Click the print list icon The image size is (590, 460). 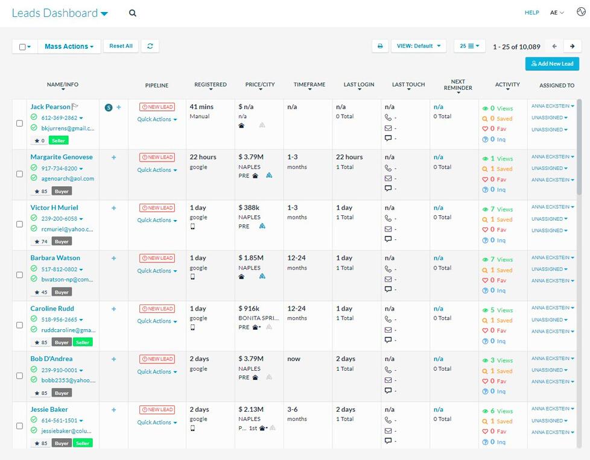[380, 46]
